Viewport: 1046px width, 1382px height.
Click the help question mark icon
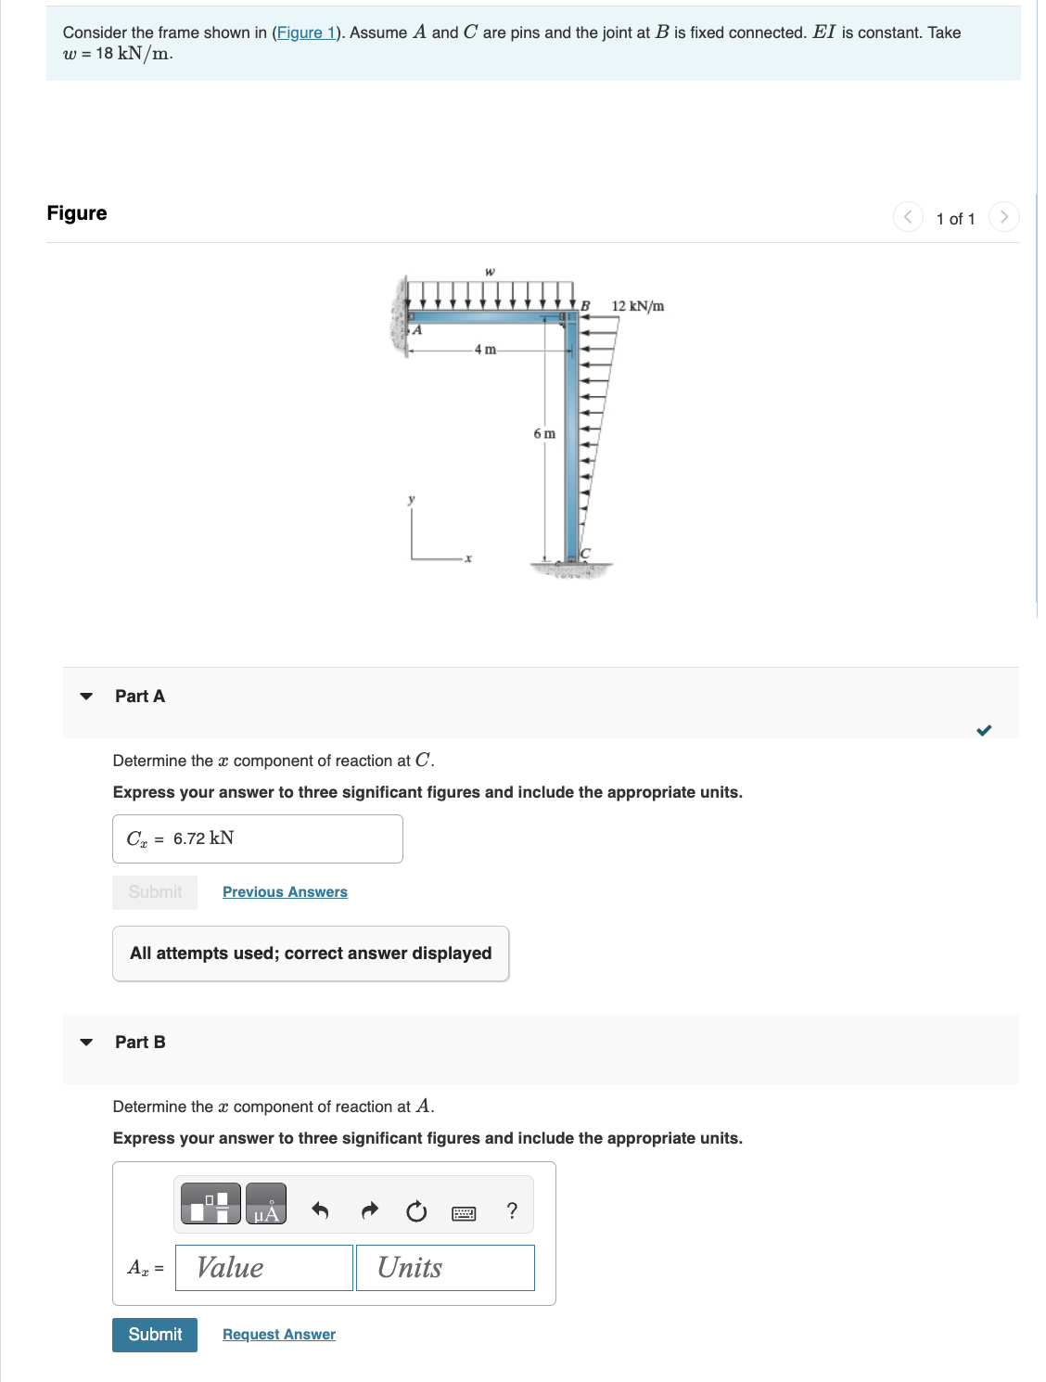[512, 1210]
